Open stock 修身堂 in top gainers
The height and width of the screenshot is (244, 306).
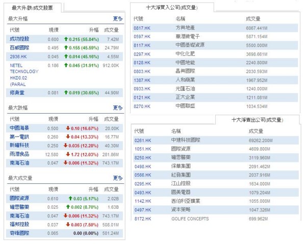coord(17,93)
